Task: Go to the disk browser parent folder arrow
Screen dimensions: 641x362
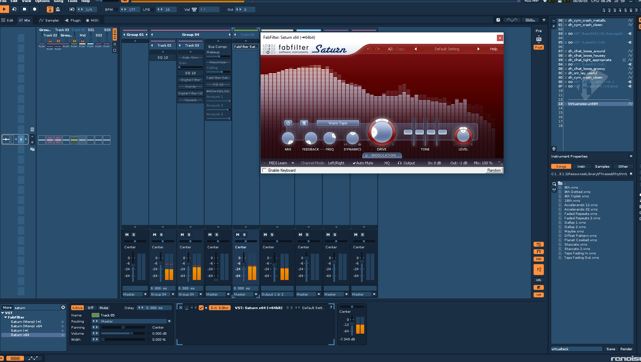Action: coord(631,174)
